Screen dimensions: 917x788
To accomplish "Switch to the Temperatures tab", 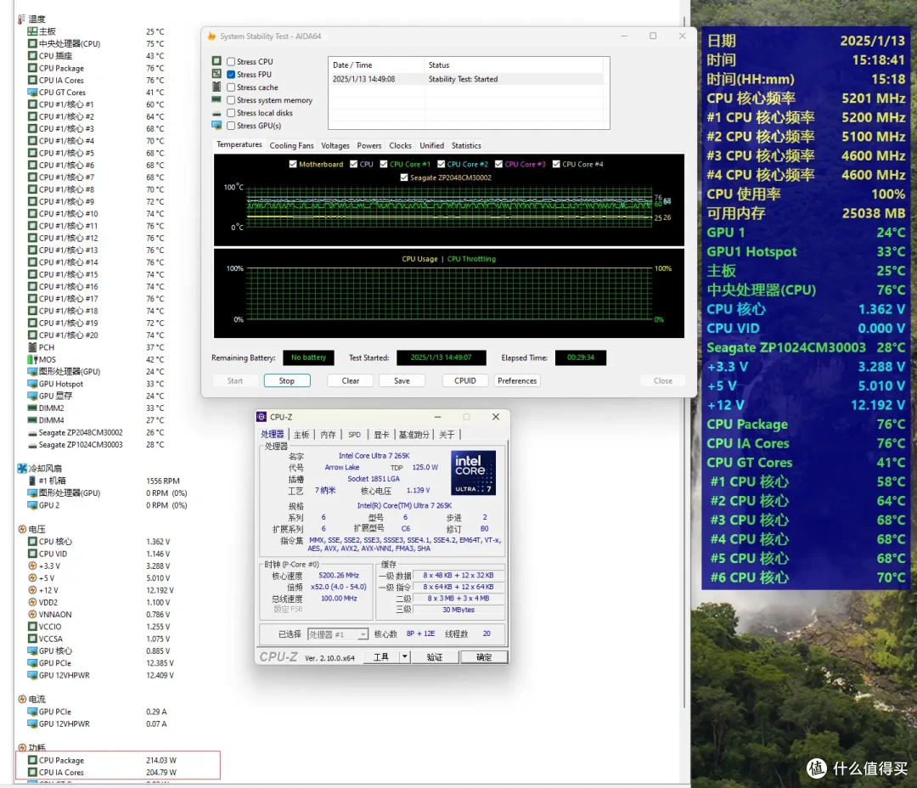I will click(239, 144).
